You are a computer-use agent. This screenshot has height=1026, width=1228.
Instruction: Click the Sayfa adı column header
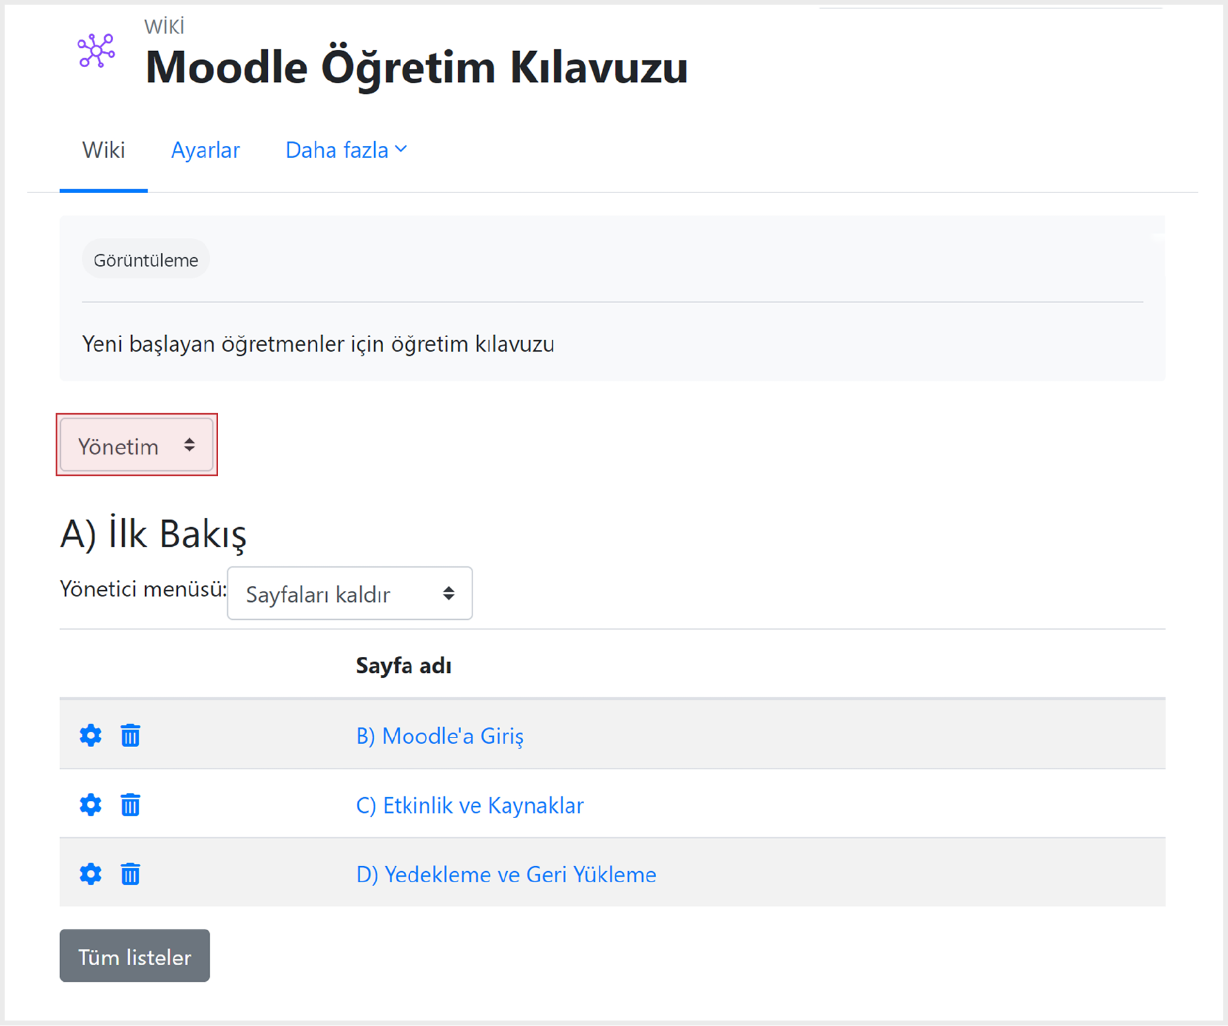point(404,666)
